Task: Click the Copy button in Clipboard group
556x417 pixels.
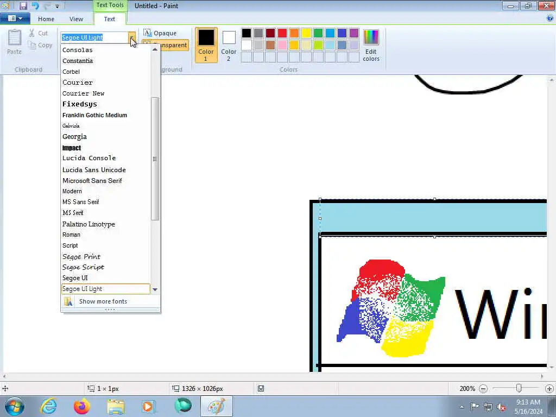Action: point(40,45)
